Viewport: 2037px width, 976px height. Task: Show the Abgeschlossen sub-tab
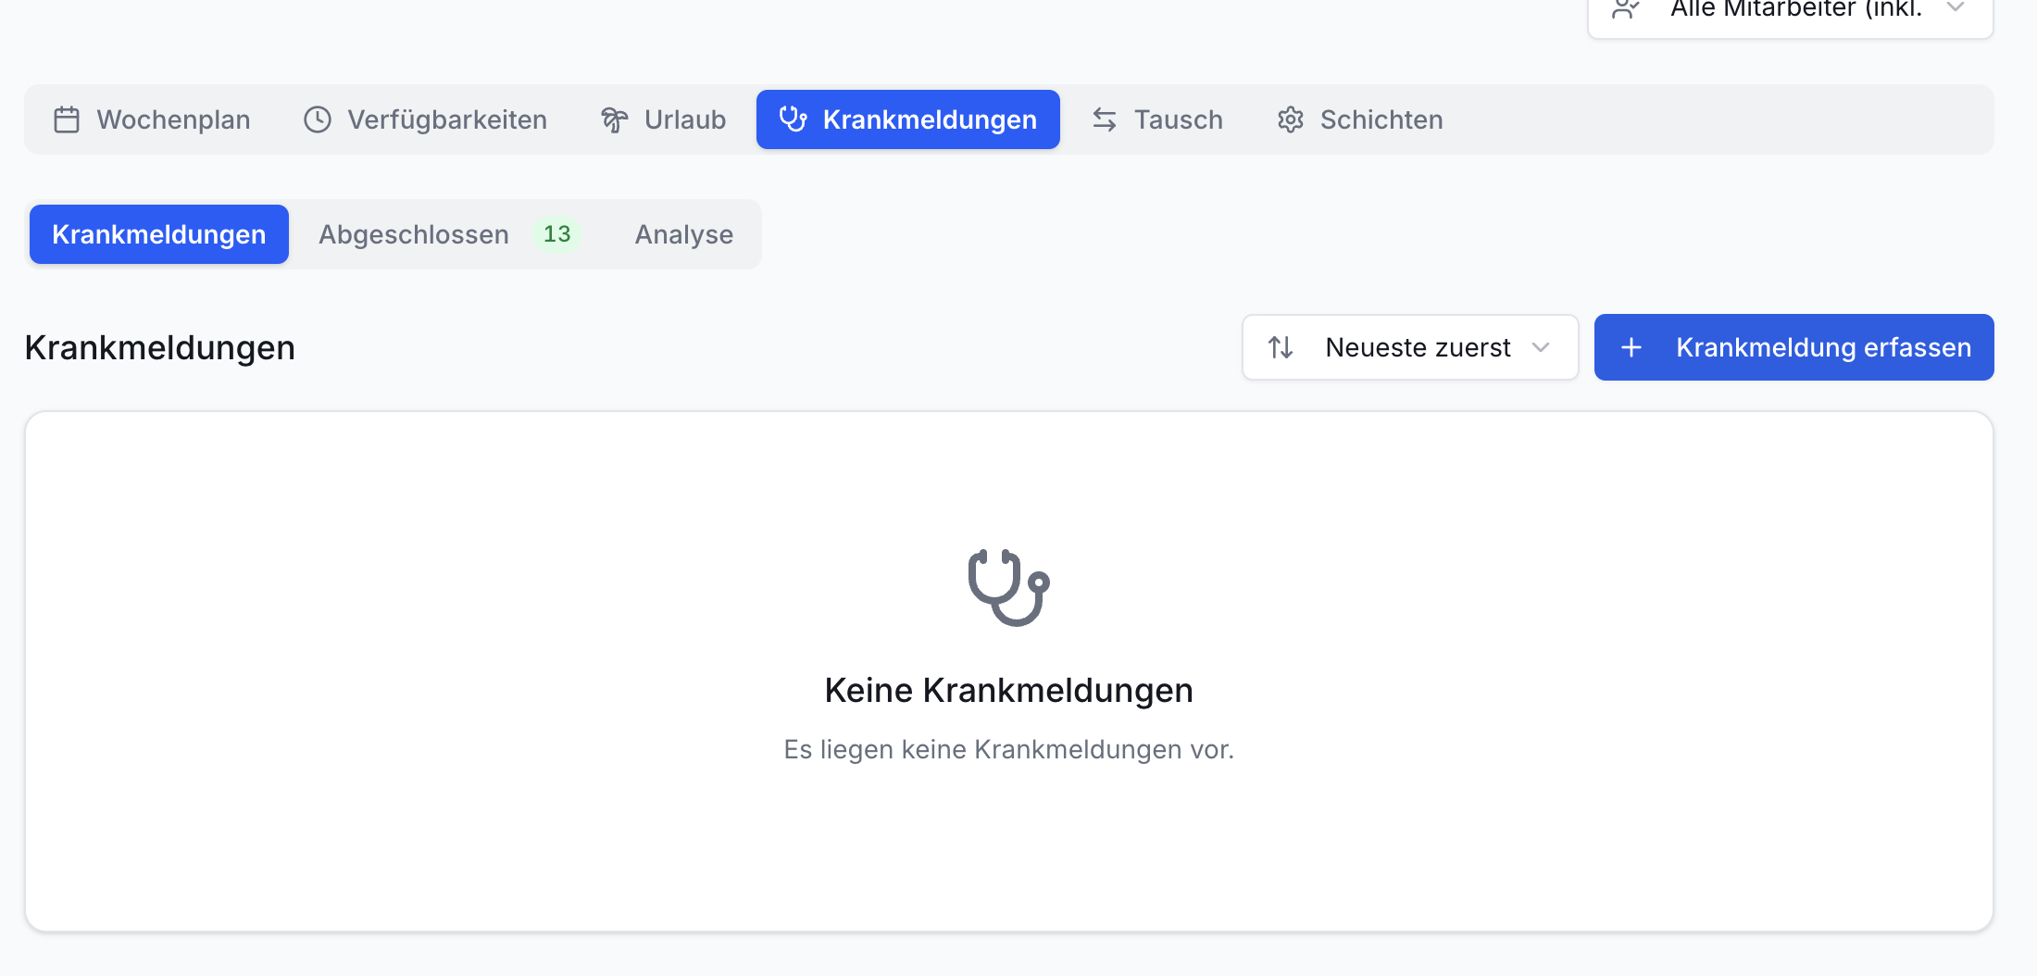[450, 234]
